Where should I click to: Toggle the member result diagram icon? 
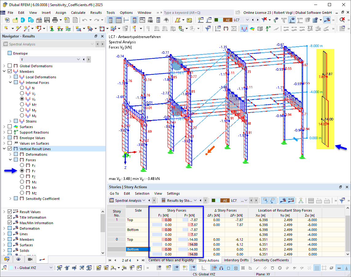(x=244, y=29)
